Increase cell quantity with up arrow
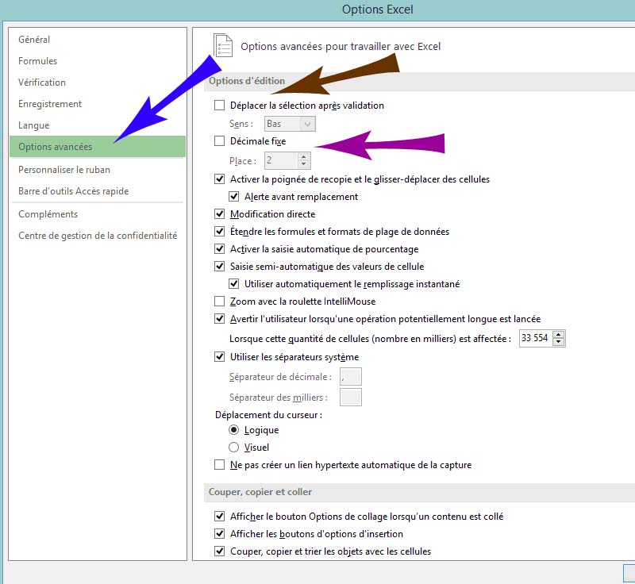This screenshot has width=635, height=584. (x=559, y=334)
